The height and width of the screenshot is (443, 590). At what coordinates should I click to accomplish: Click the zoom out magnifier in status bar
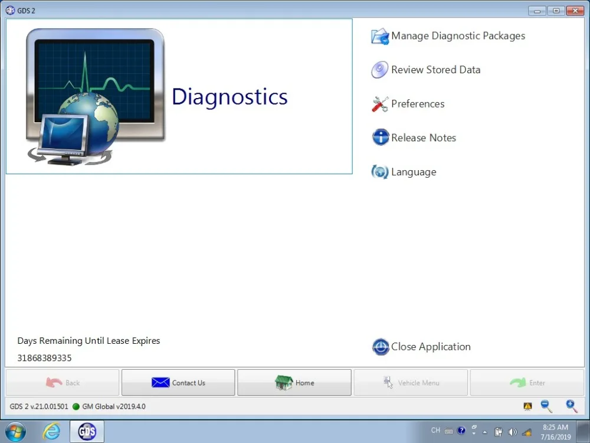tap(546, 406)
